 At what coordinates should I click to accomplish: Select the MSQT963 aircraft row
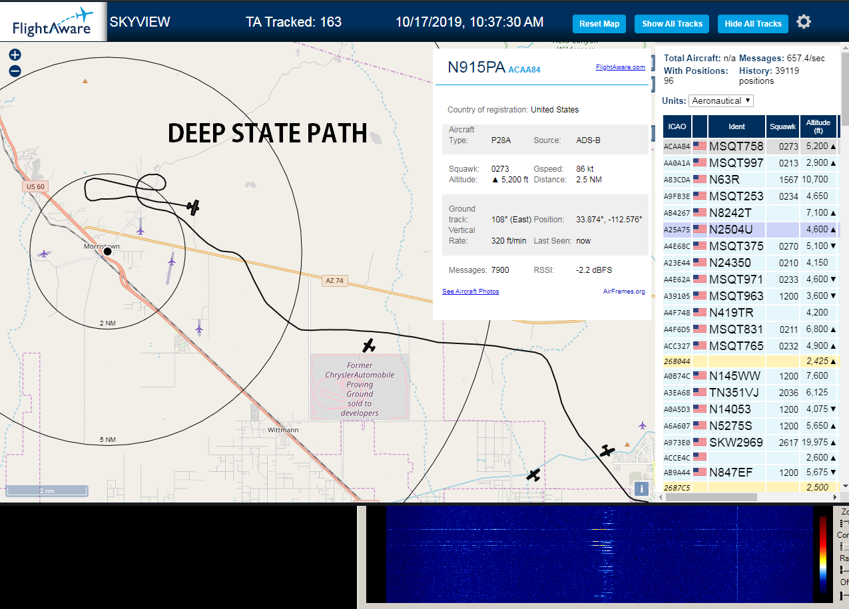(x=750, y=296)
